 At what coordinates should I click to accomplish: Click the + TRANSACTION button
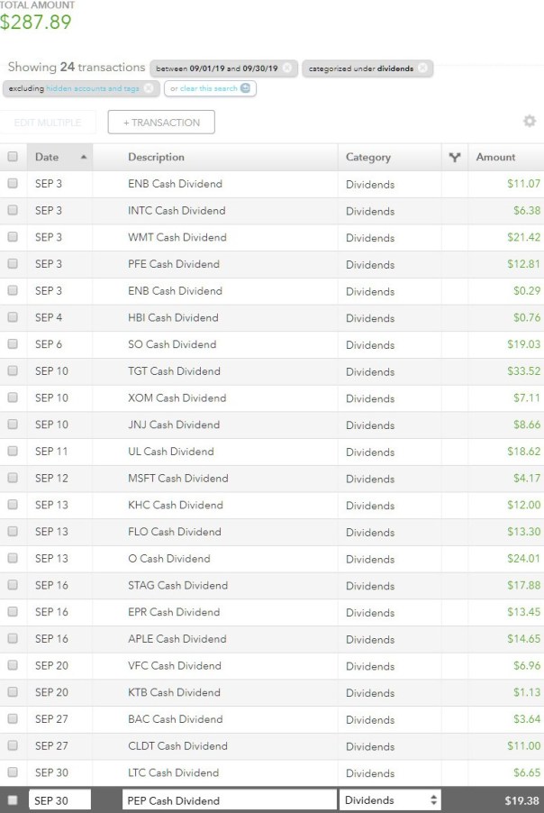point(160,122)
